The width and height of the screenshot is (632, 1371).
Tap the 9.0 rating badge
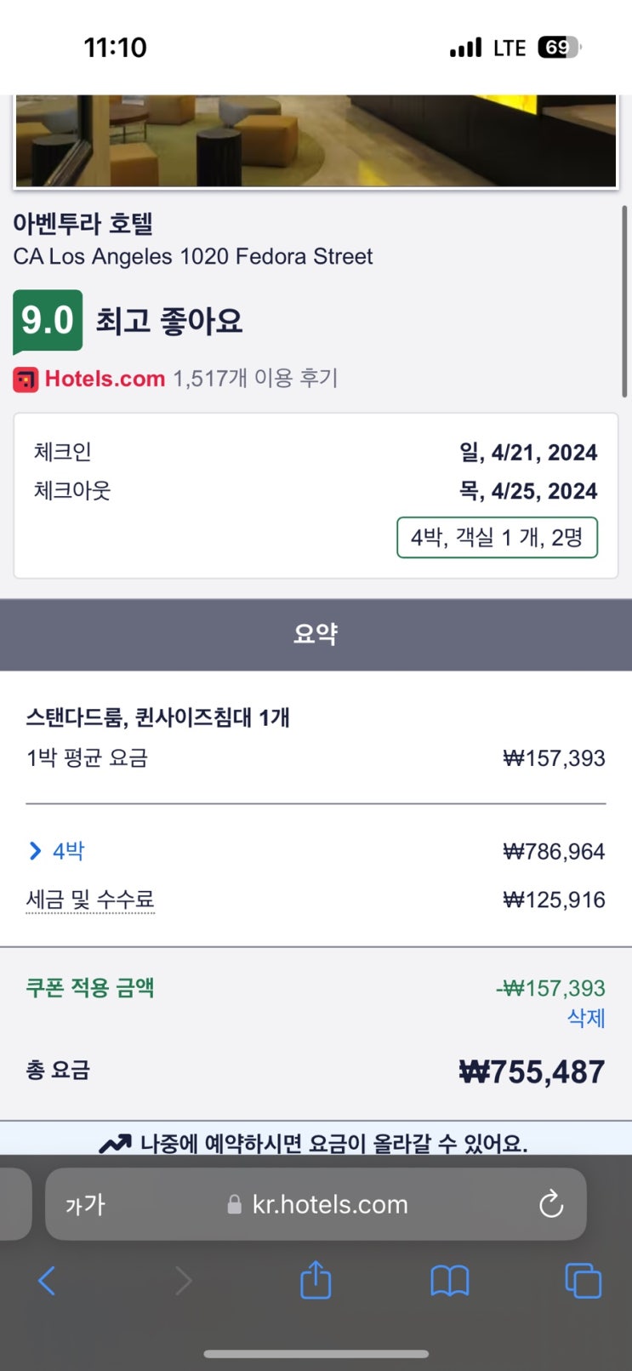[x=48, y=321]
